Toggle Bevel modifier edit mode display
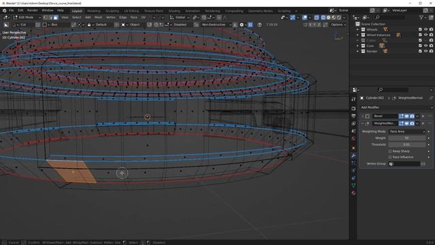Screen dimensions: 435x245 pos(402,116)
